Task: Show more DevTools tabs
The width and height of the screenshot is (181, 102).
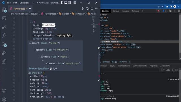Action: tap(143, 11)
